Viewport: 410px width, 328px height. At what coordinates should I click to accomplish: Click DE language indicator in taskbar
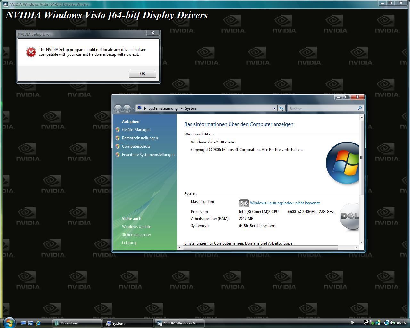click(352, 323)
